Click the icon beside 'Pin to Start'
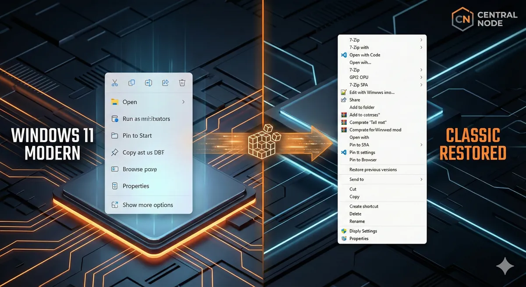Image resolution: width=526 pixels, height=287 pixels. point(115,135)
